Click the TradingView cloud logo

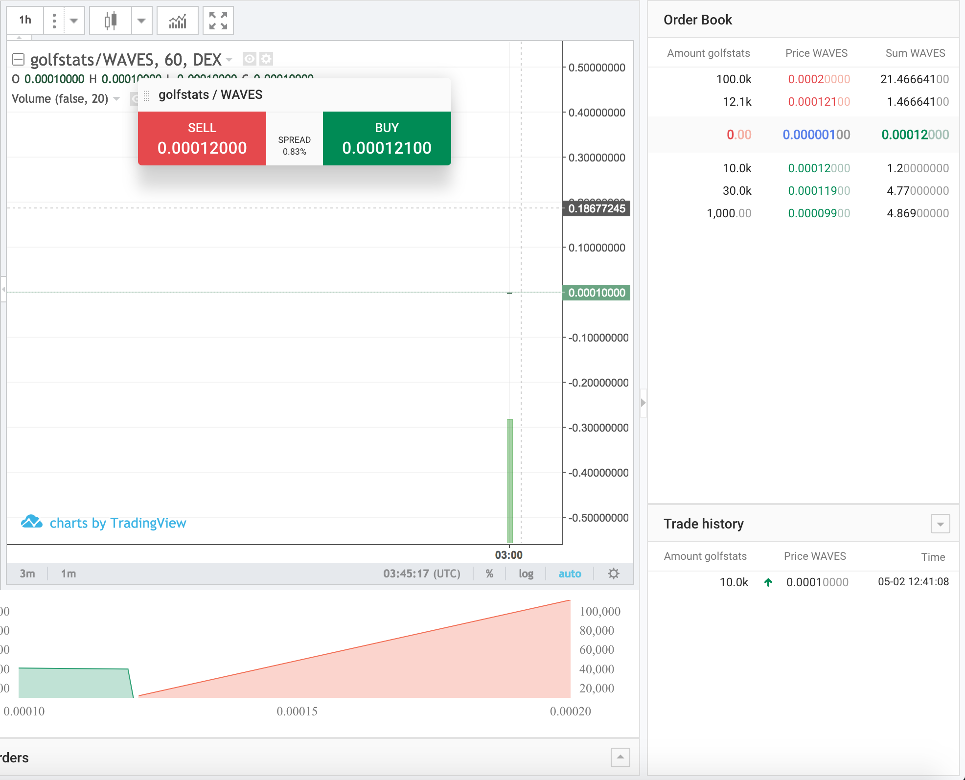(x=32, y=522)
